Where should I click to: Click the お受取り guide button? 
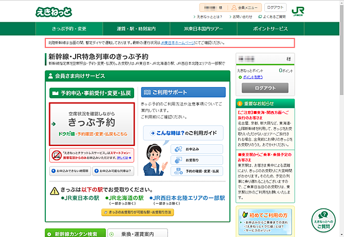click(197, 160)
